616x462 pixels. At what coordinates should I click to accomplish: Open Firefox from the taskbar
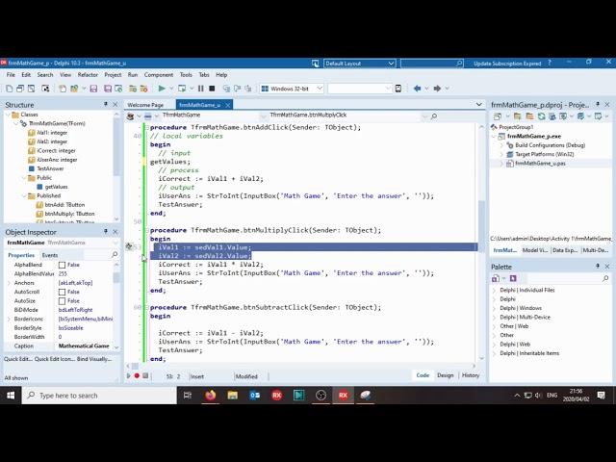(x=211, y=396)
